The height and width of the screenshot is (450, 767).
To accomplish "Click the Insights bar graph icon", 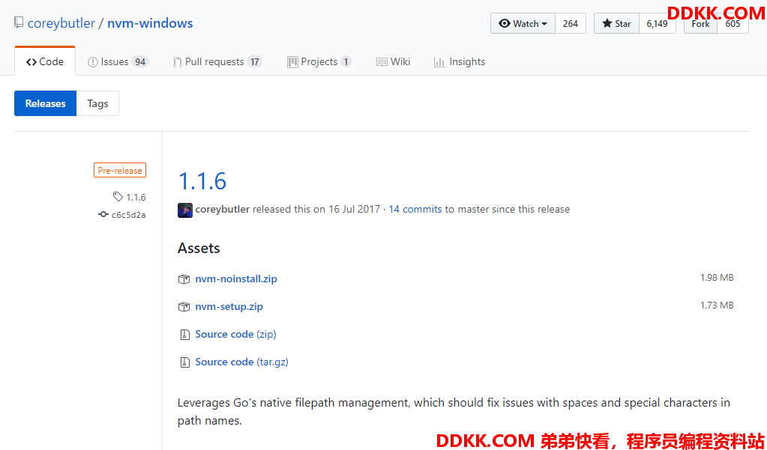I will tap(440, 62).
